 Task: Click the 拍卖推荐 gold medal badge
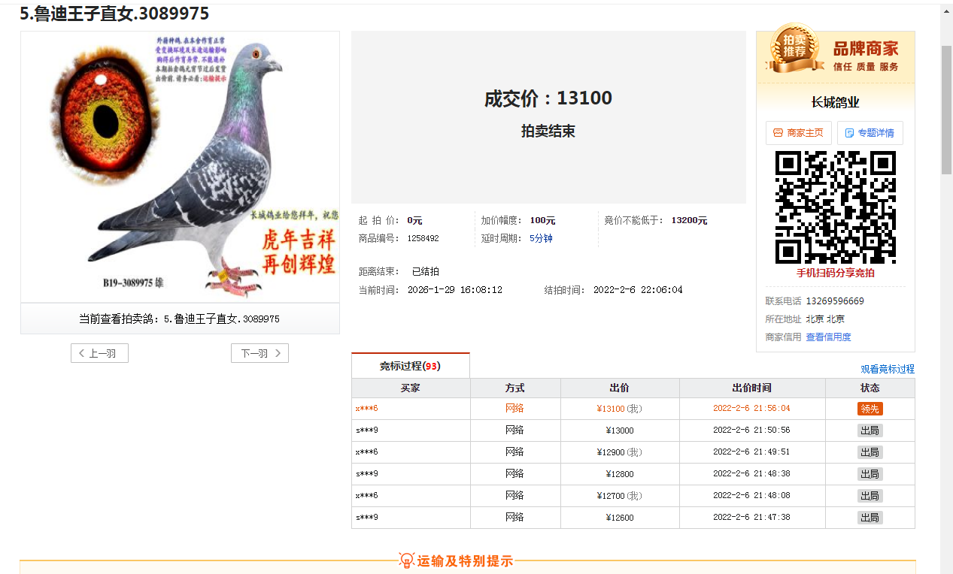point(794,48)
